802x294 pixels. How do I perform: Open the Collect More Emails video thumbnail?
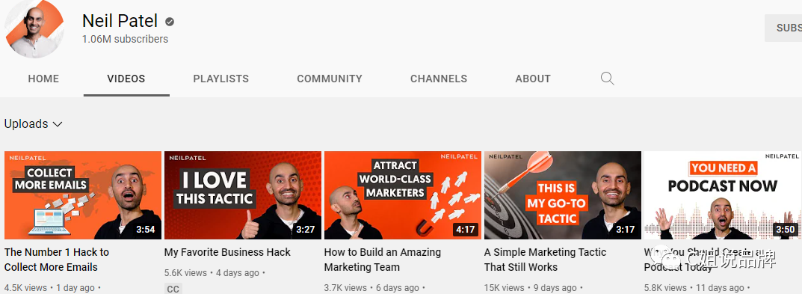(x=83, y=195)
